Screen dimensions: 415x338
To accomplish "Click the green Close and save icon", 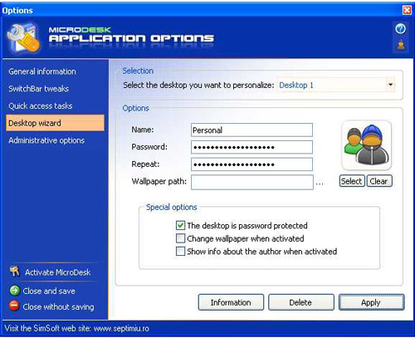I will [15, 291].
